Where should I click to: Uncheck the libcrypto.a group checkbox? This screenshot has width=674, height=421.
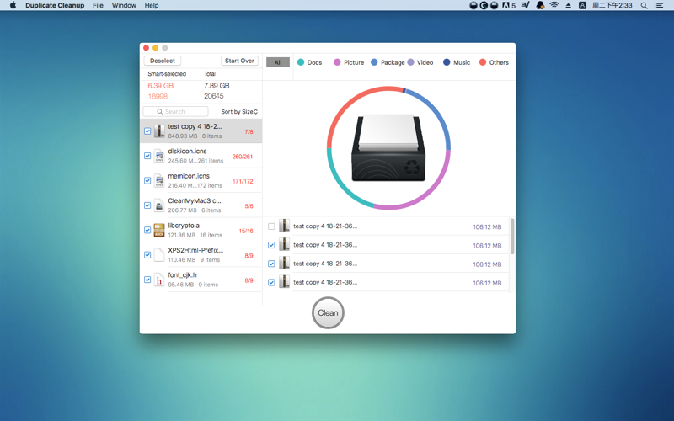(x=147, y=230)
